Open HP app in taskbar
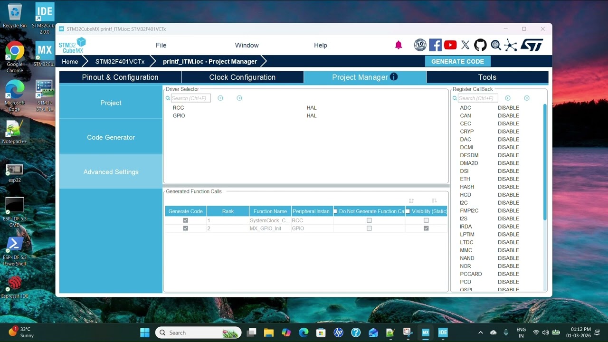This screenshot has width=608, height=342. tap(338, 332)
